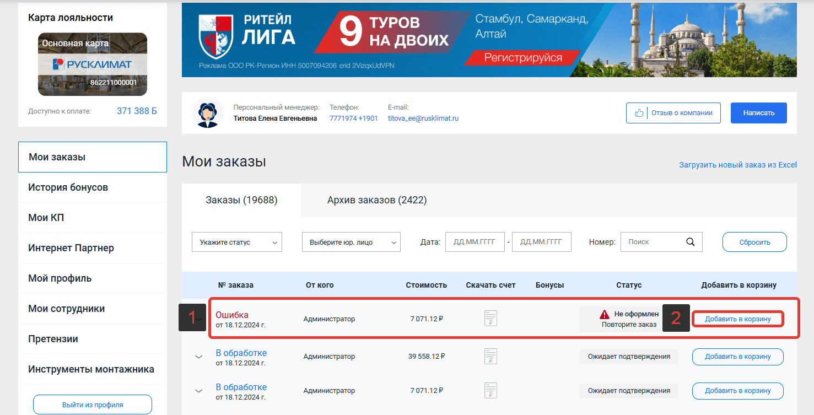Screen dimensions: 814x415
Task: Add the Ошибка order to the cart
Action: 738,319
